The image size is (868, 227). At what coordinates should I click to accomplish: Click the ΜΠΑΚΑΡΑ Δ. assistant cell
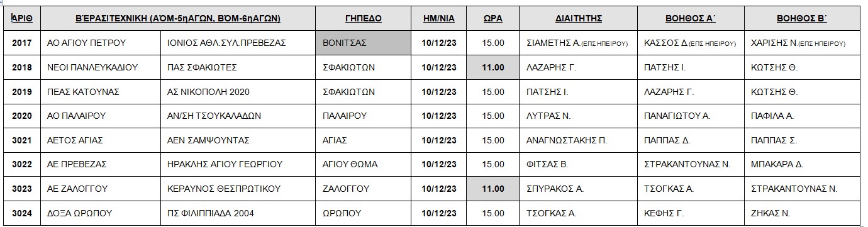click(x=802, y=164)
